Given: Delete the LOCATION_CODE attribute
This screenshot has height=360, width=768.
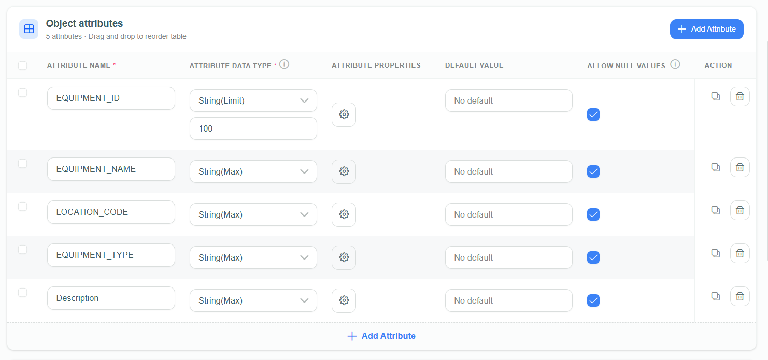Looking at the screenshot, I should coord(740,210).
